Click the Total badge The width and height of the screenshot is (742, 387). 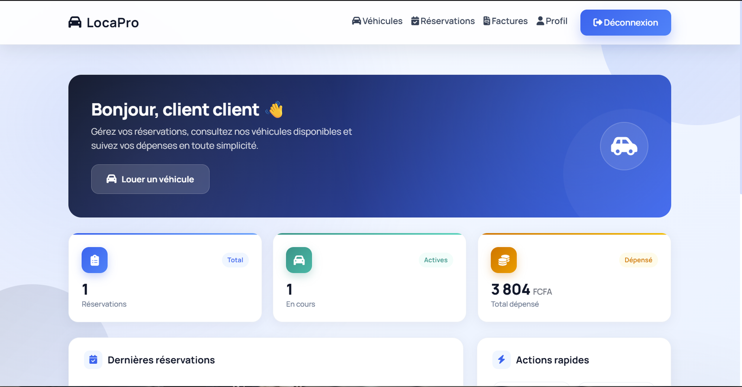(235, 260)
